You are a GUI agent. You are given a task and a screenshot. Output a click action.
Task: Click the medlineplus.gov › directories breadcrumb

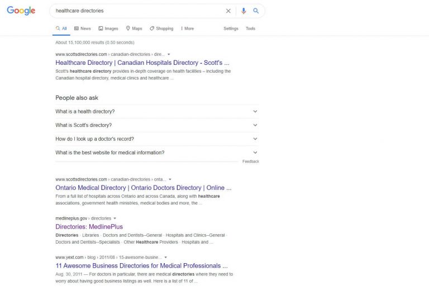coord(83,218)
